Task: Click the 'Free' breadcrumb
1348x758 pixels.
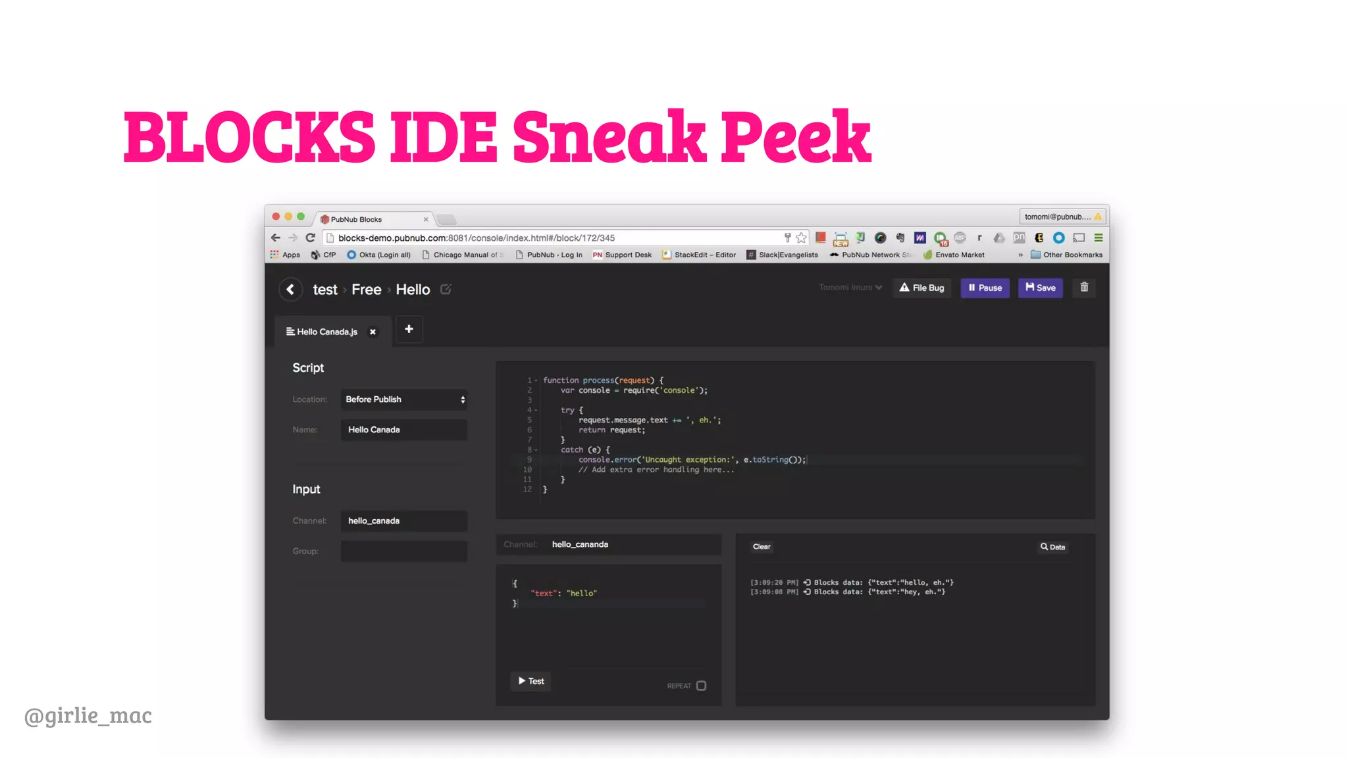Action: click(x=367, y=290)
